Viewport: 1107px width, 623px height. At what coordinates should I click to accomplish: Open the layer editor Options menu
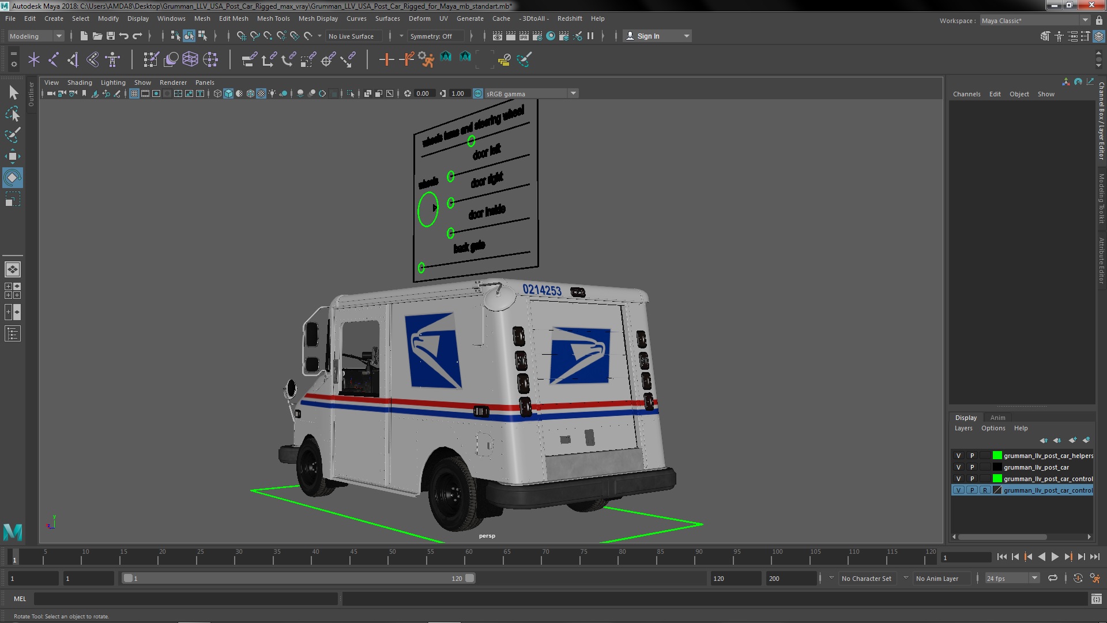[x=993, y=428]
